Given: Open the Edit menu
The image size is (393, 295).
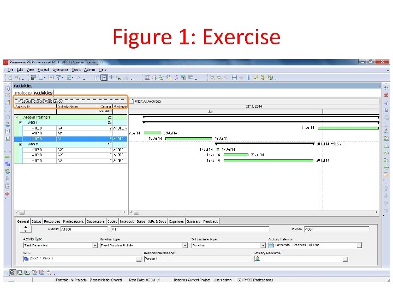Looking at the screenshot, I should pyautogui.click(x=20, y=70).
